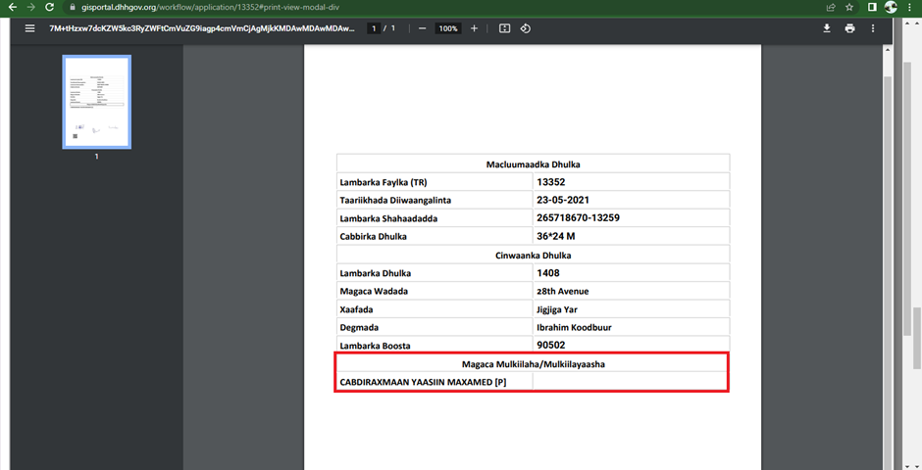Print the PDF document
The height and width of the screenshot is (470, 922).
click(x=849, y=28)
